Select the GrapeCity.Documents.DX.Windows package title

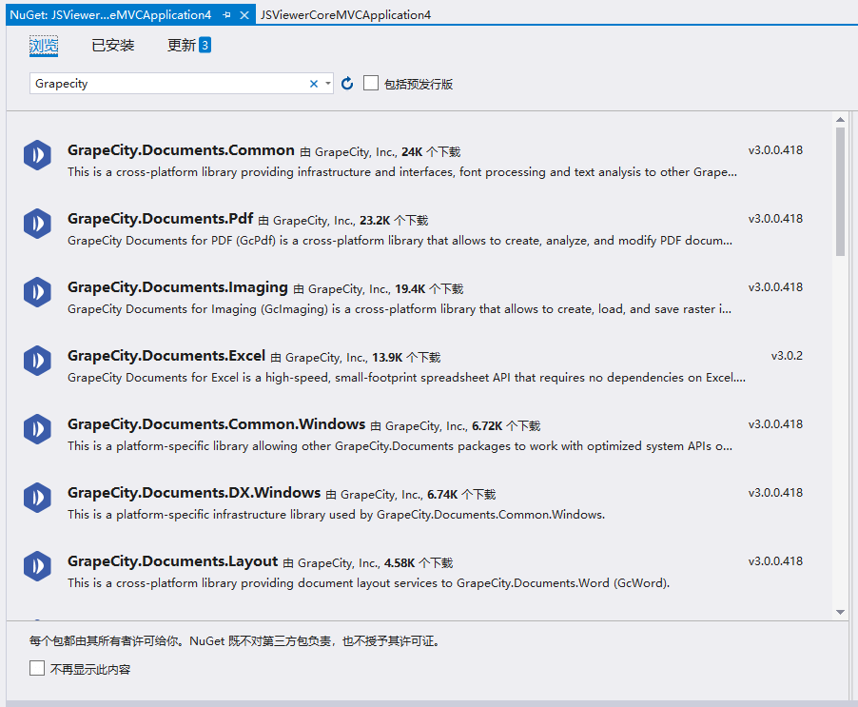tap(194, 493)
